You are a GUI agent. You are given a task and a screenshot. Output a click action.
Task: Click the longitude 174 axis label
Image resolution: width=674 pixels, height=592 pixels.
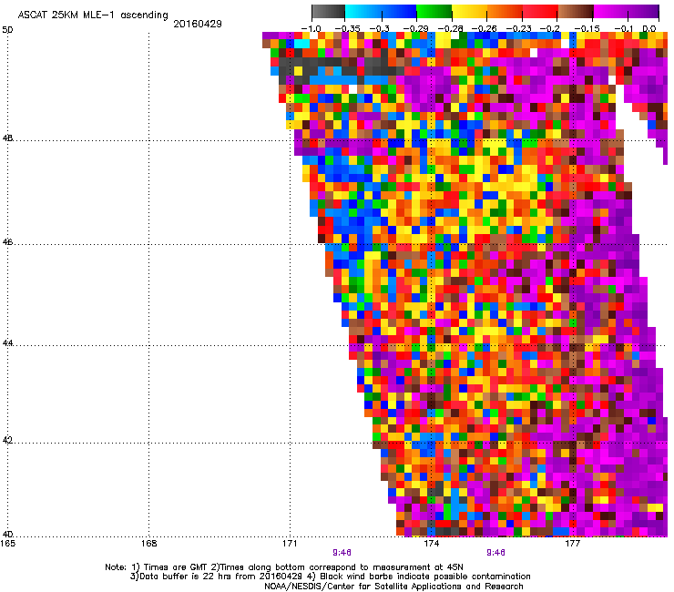tap(431, 544)
